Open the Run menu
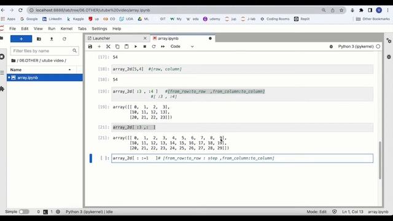This screenshot has width=393, height=221. click(x=52, y=29)
